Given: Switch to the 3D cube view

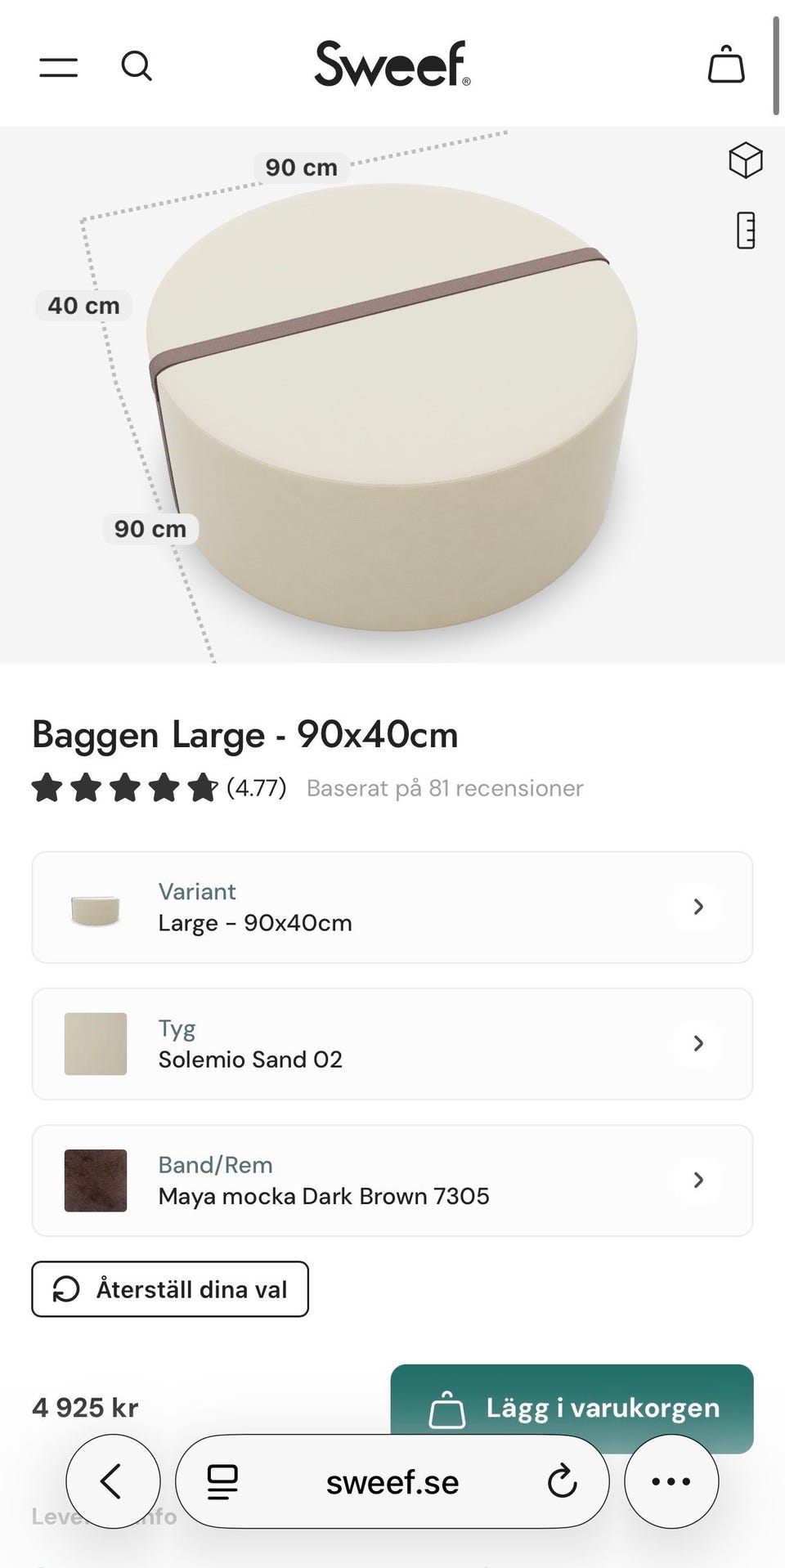Looking at the screenshot, I should 745,160.
